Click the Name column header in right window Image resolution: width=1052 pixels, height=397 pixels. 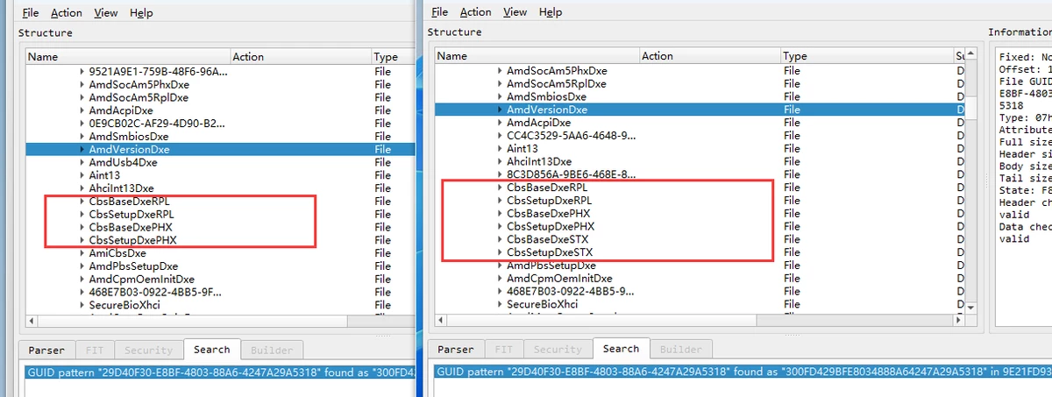coord(452,56)
